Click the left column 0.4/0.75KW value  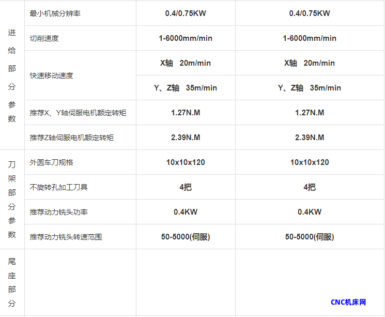click(x=186, y=13)
